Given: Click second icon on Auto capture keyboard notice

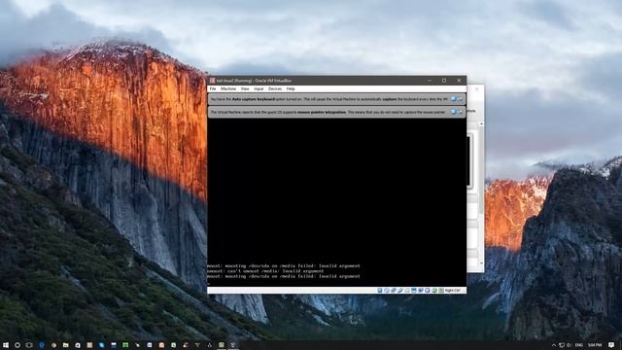Looking at the screenshot, I should point(460,99).
